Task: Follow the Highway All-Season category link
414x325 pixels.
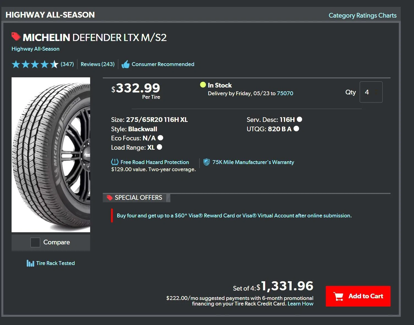Action: 35,49
